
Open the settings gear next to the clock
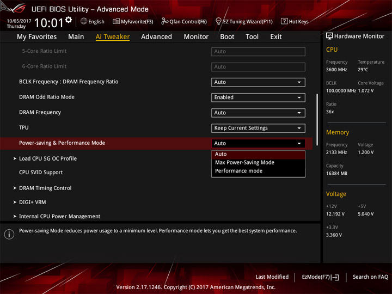click(x=69, y=20)
